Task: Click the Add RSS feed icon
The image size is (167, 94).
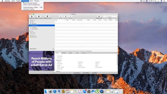Action: click(x=47, y=16)
